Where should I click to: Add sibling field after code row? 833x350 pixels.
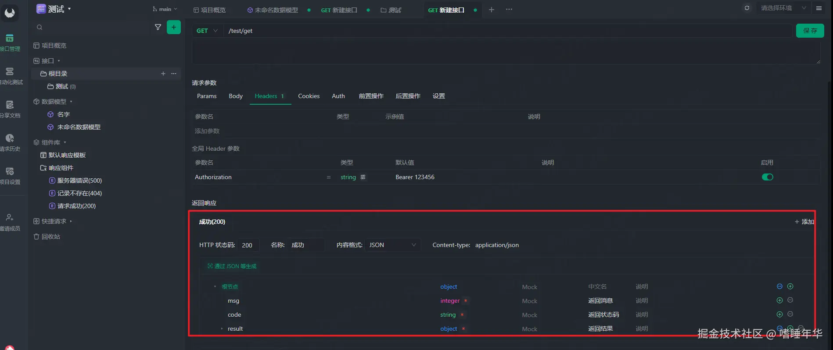(x=779, y=314)
